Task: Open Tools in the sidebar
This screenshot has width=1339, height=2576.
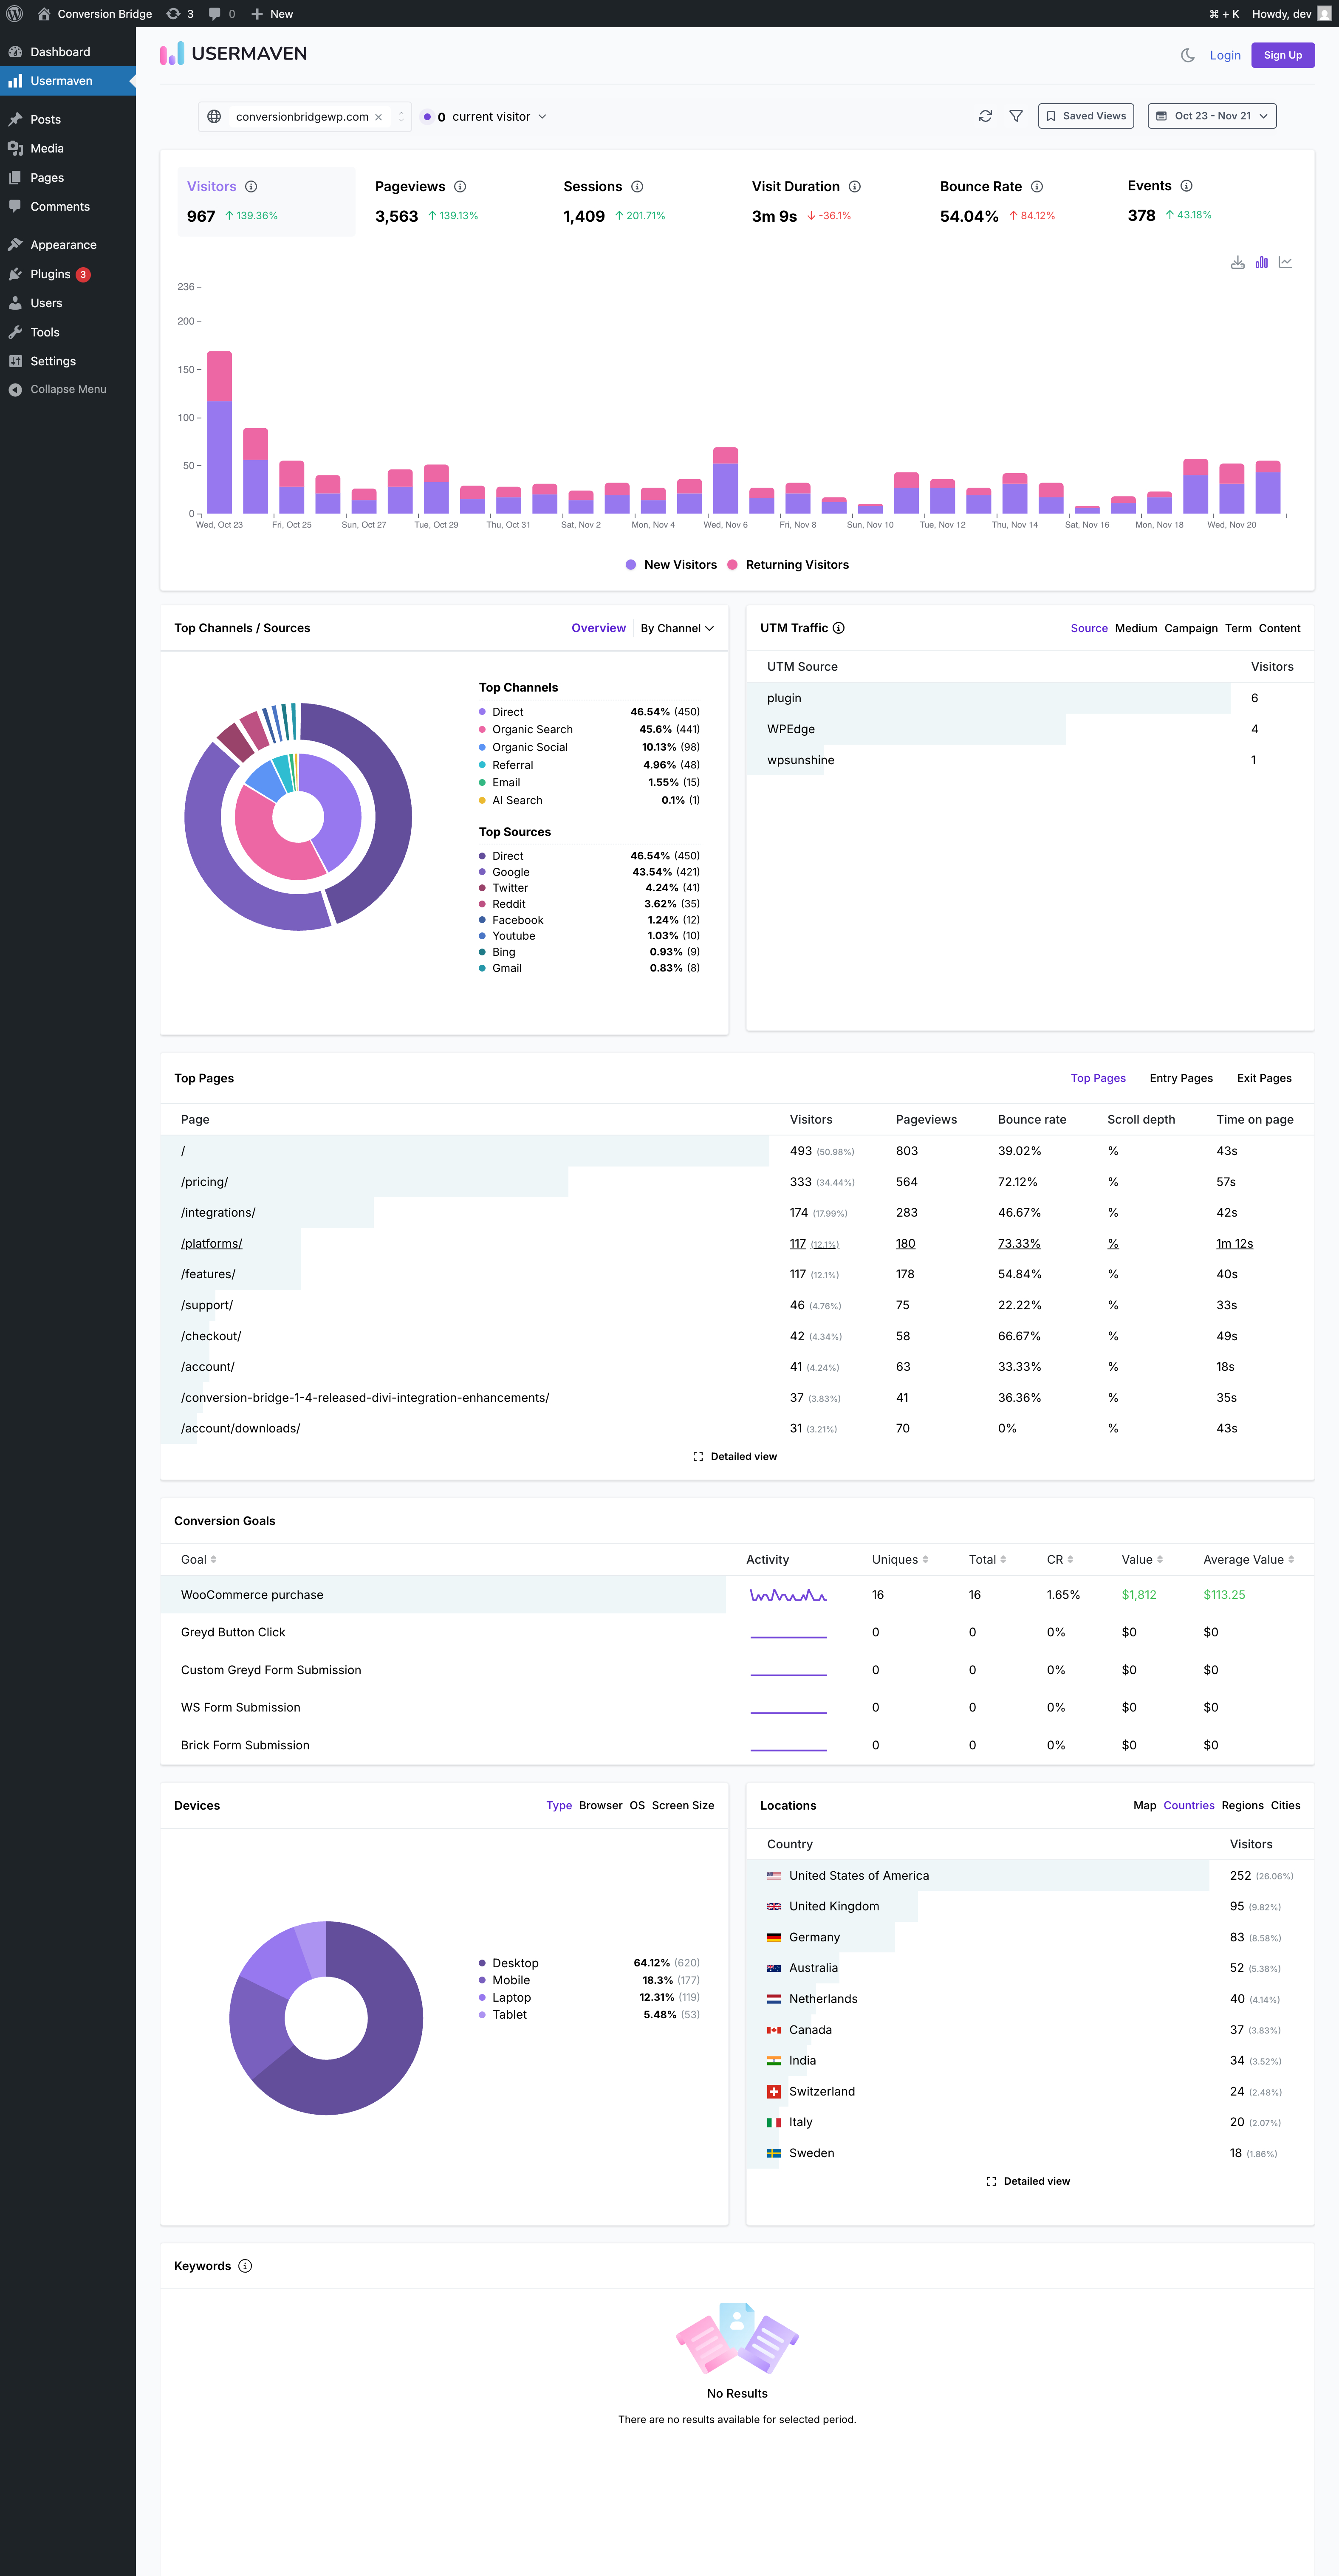Action: click(68, 332)
